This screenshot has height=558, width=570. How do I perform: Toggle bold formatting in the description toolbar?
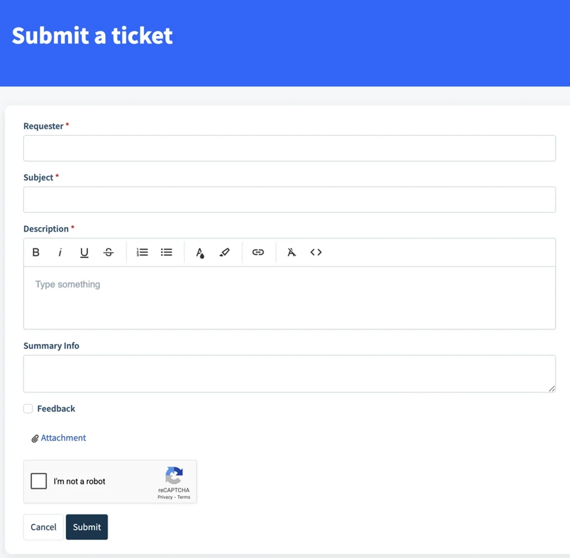point(36,252)
